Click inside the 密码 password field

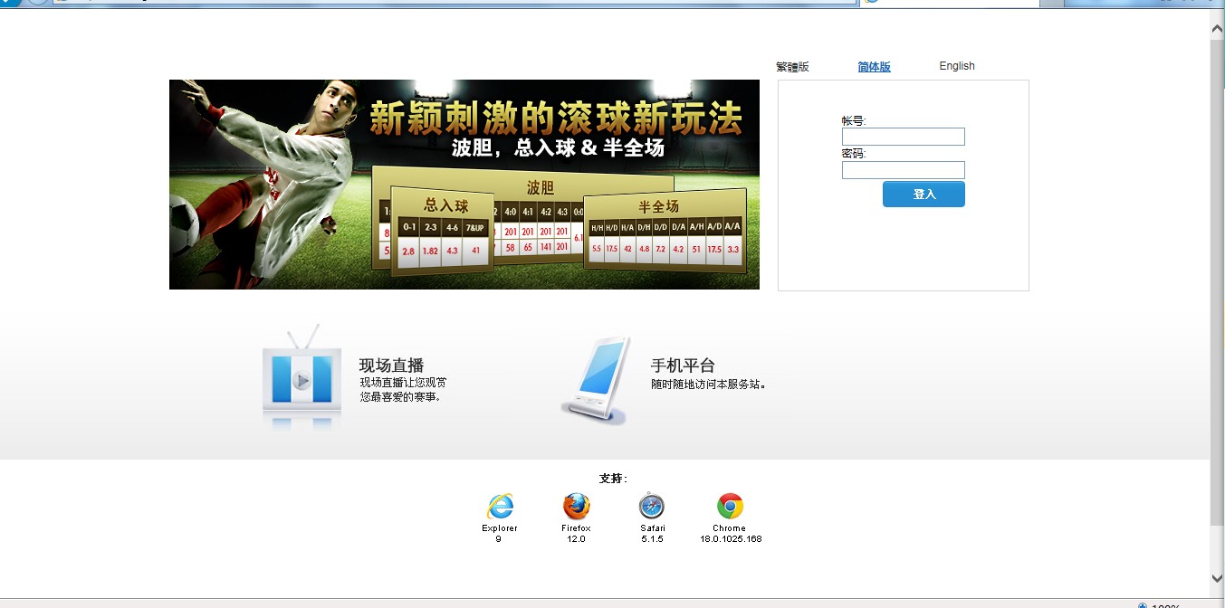tap(902, 170)
